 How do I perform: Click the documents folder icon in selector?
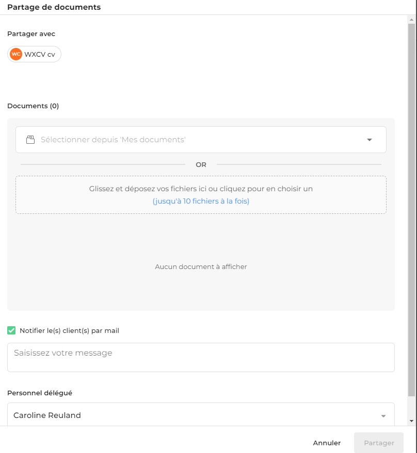pyautogui.click(x=30, y=140)
